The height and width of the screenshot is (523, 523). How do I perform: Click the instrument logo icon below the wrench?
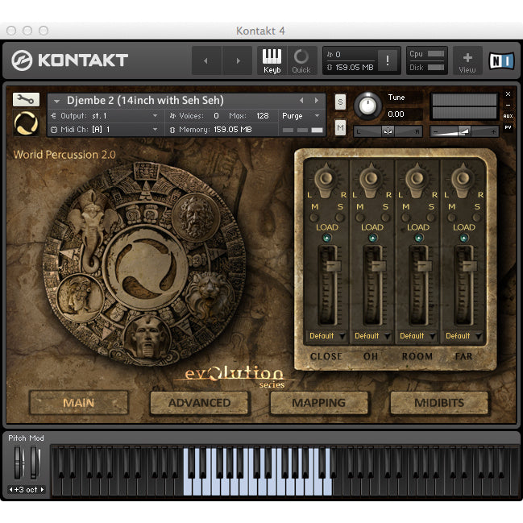point(26,123)
